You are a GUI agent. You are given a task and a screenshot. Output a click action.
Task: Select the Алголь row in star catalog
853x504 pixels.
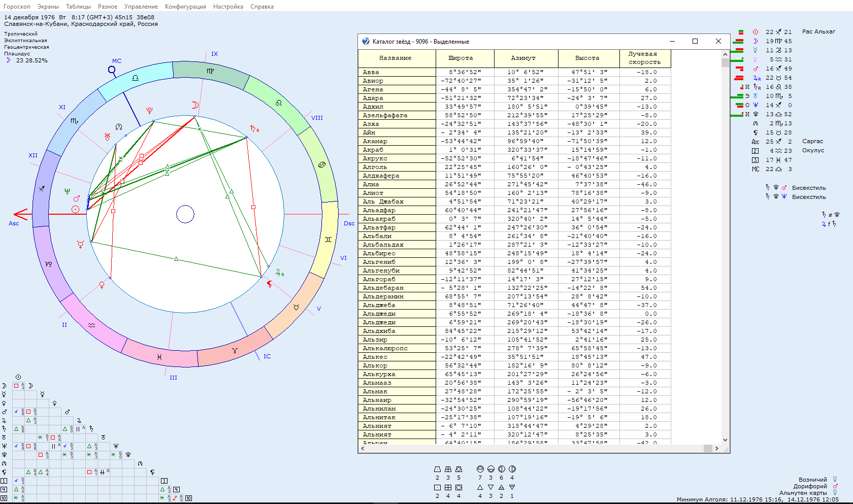point(514,167)
